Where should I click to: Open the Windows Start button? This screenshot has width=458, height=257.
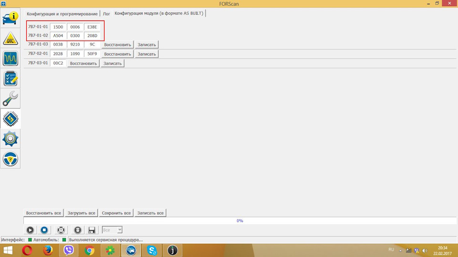tap(8, 250)
